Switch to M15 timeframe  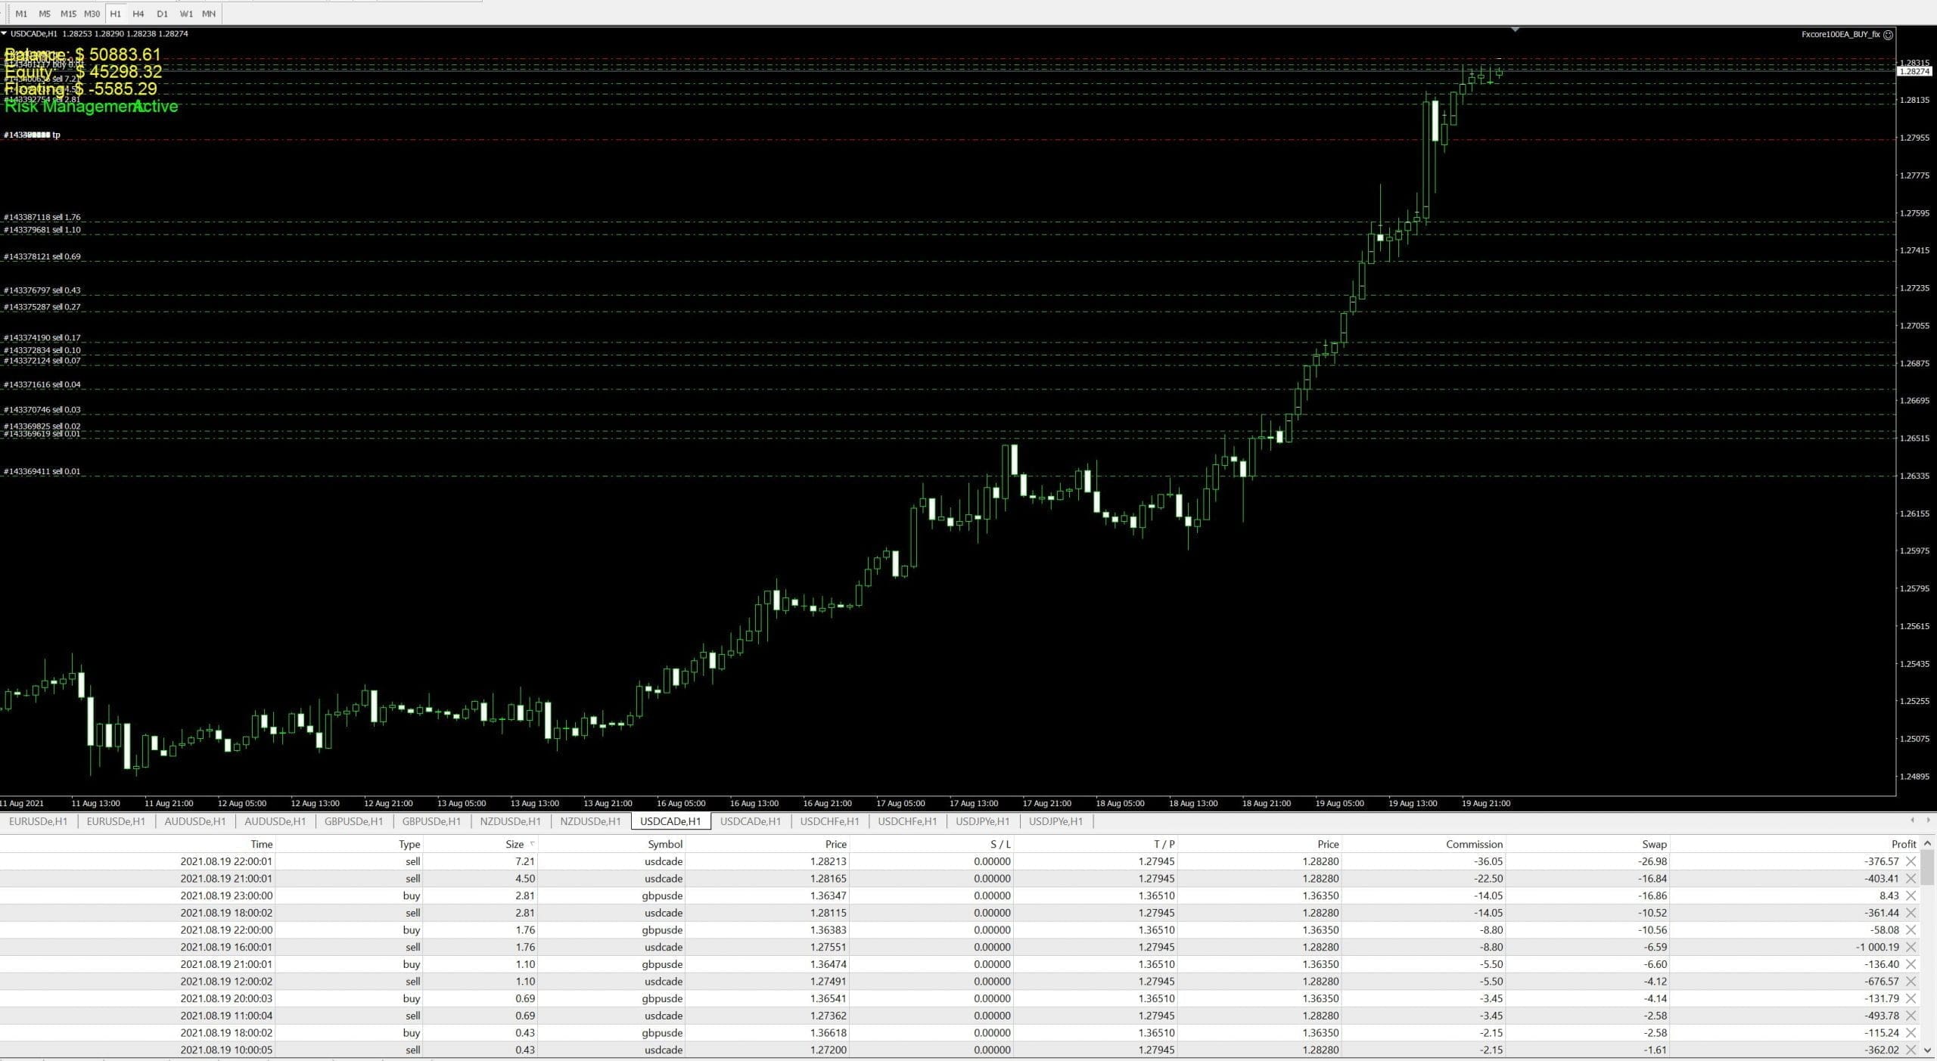click(x=68, y=14)
